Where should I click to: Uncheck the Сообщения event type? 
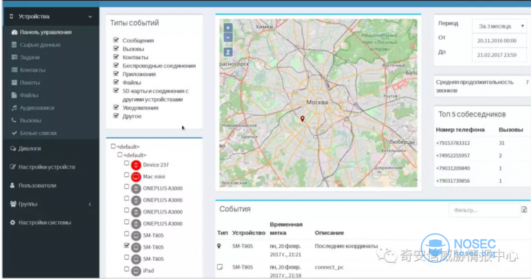116,40
